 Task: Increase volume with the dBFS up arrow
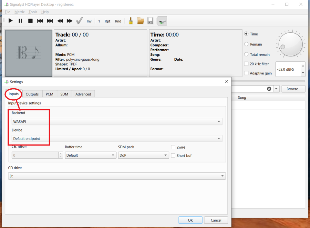[x=303, y=66]
